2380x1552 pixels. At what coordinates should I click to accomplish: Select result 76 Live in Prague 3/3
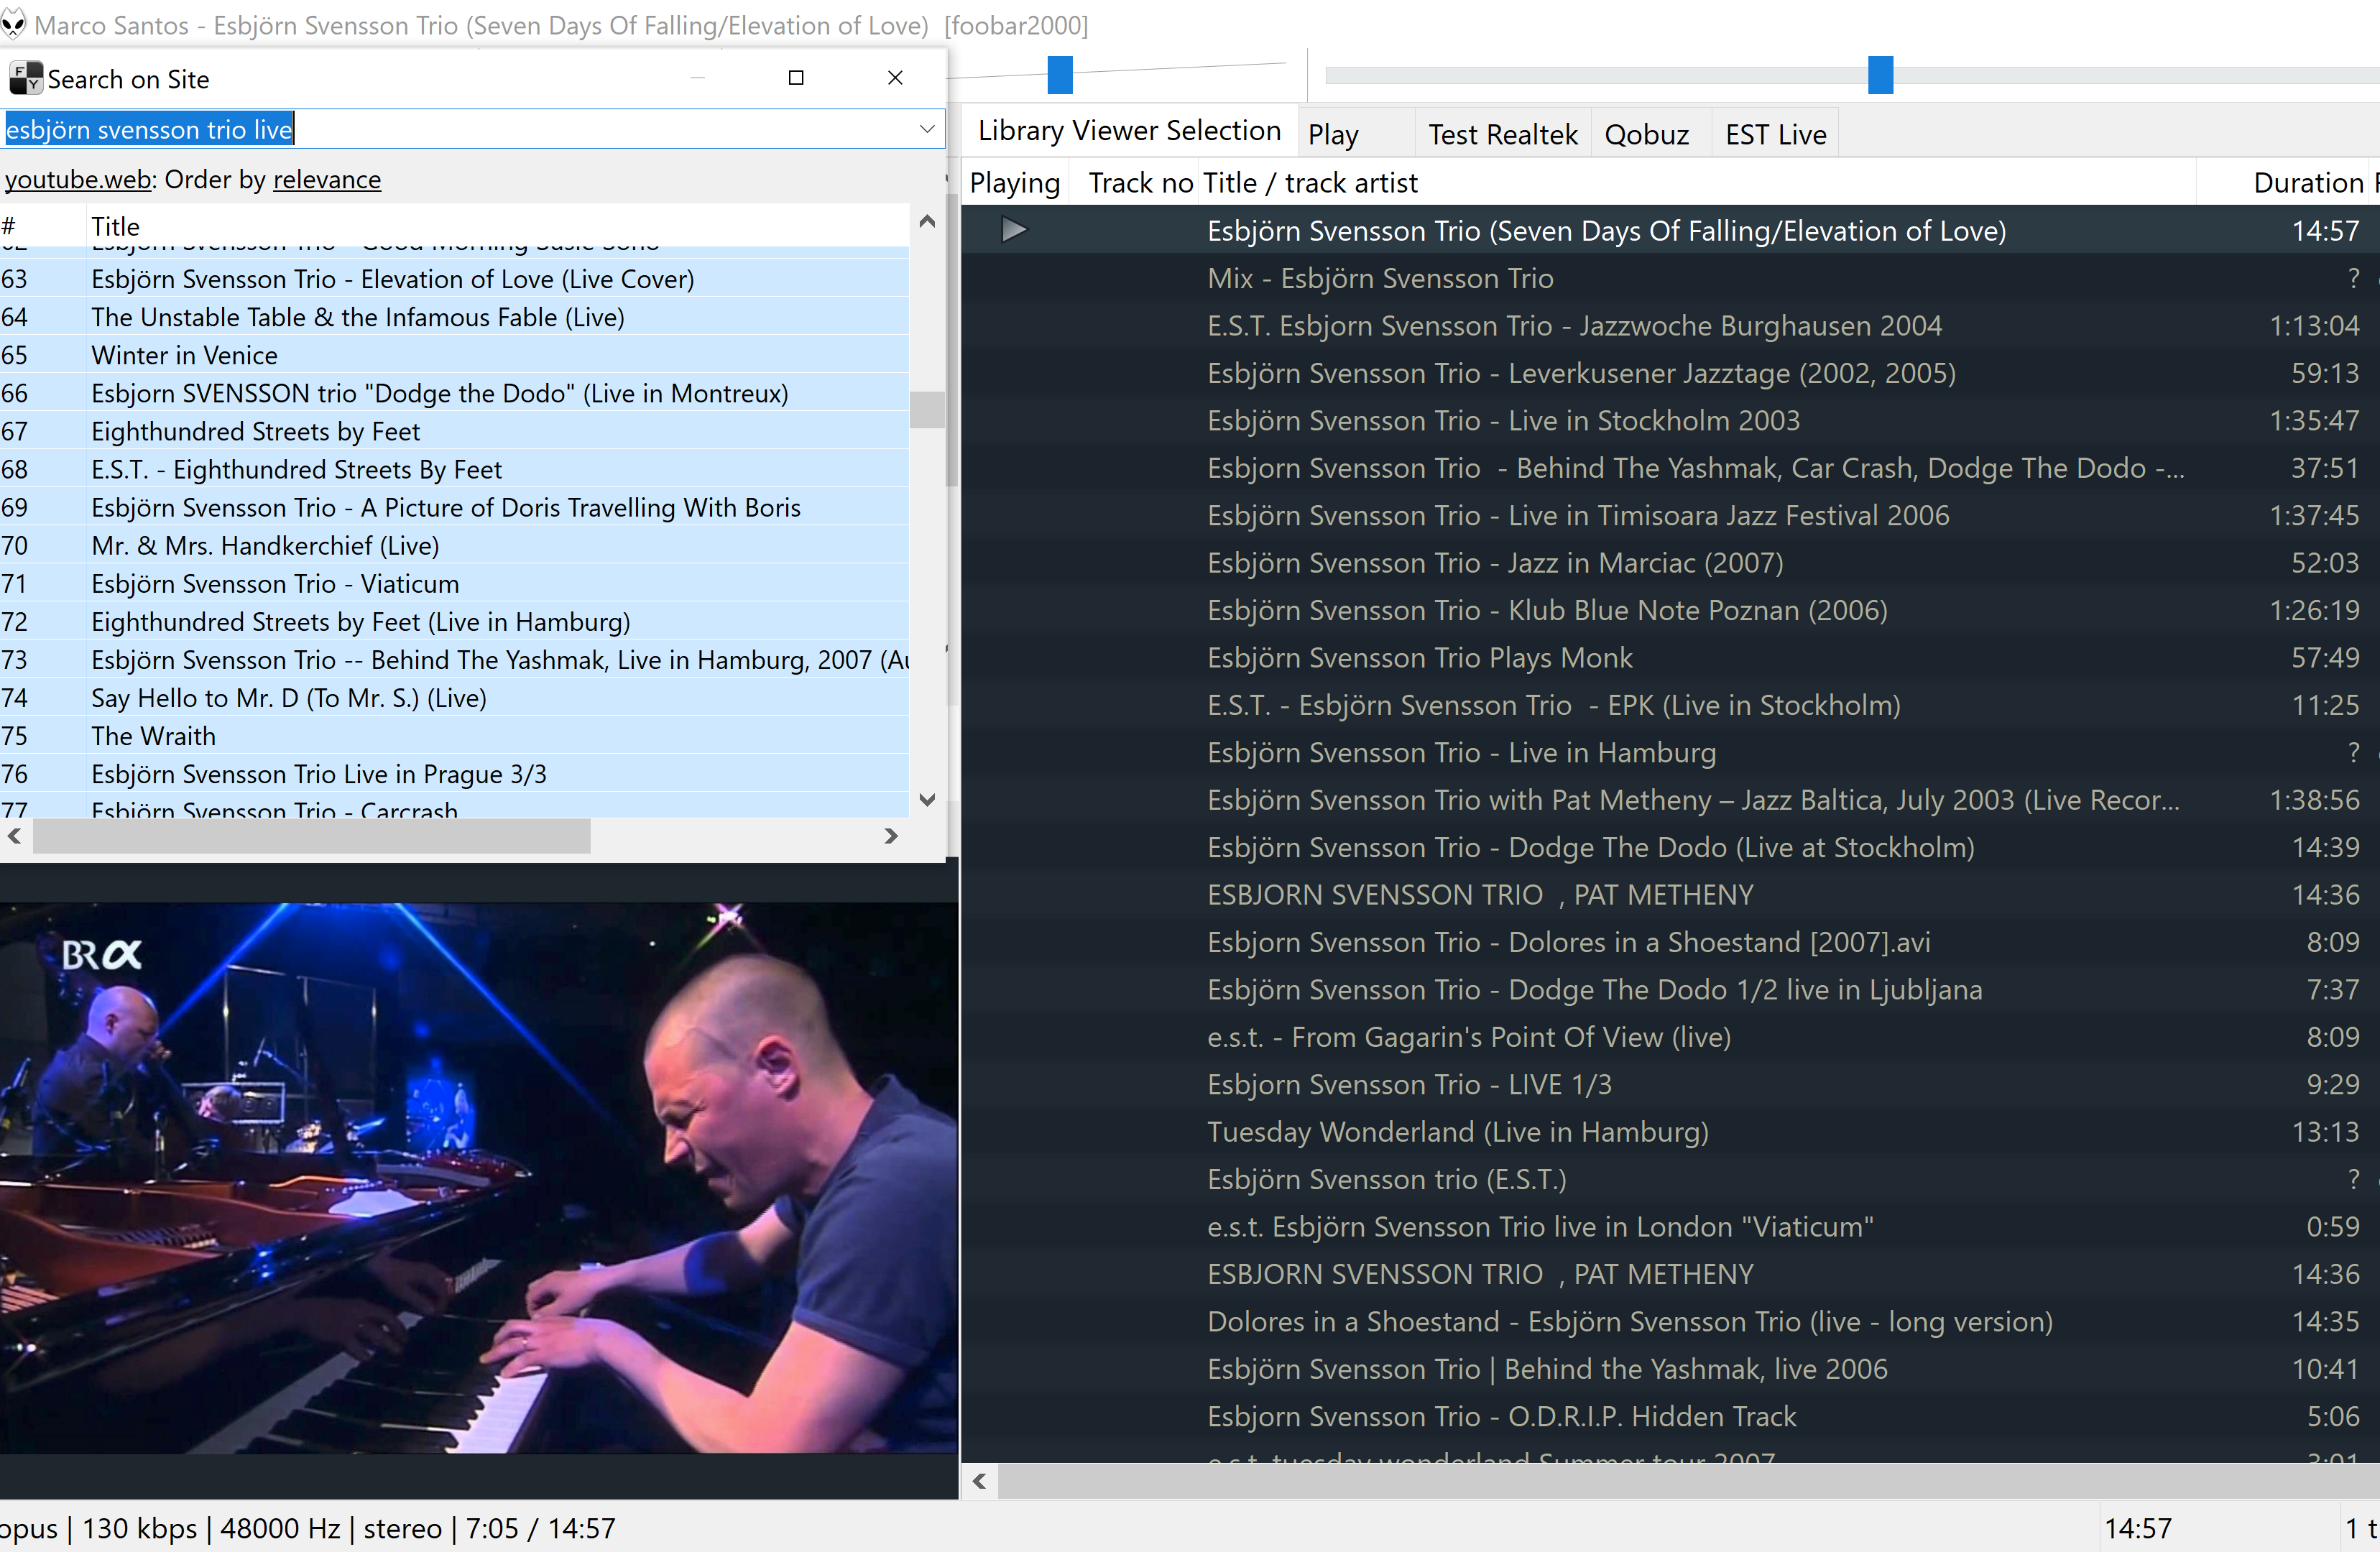[x=455, y=773]
